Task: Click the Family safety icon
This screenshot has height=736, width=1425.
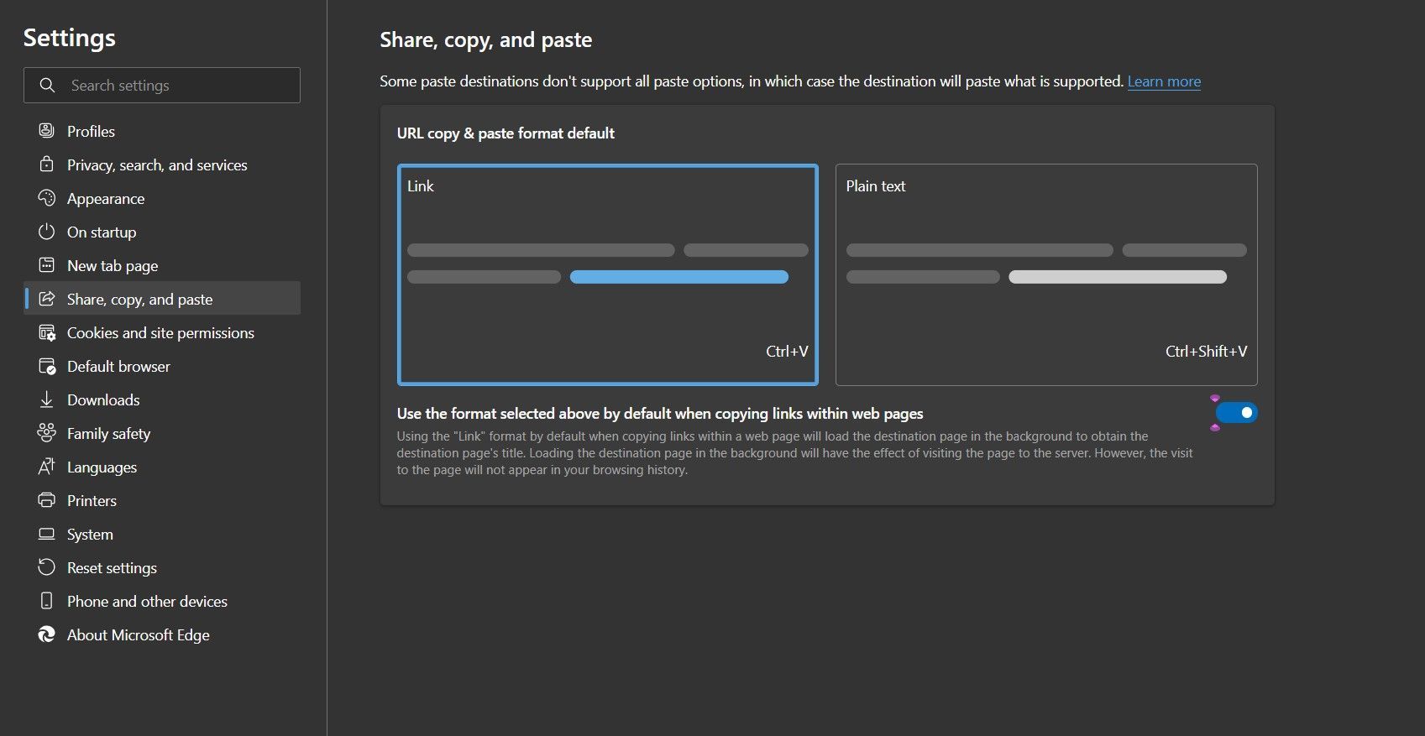Action: [46, 433]
